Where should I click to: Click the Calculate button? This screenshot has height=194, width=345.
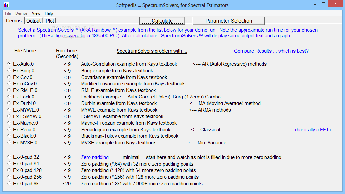[x=162, y=21]
